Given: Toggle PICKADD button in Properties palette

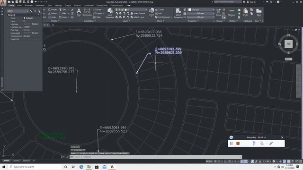Looking at the screenshot, I should tap(31, 11).
